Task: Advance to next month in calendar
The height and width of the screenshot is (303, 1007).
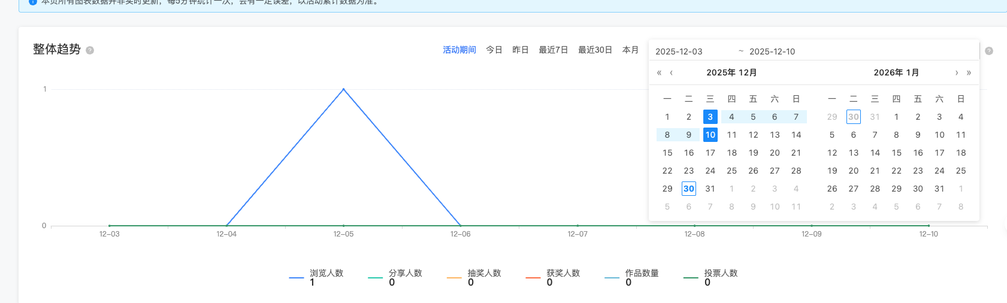Action: [957, 73]
